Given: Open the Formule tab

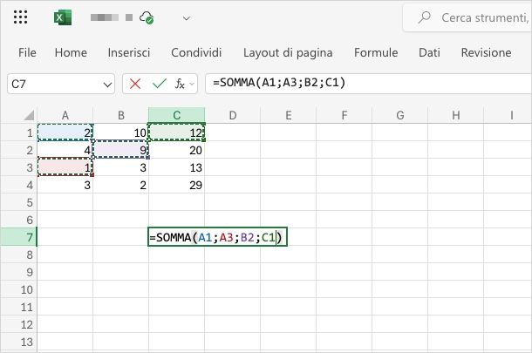Looking at the screenshot, I should pos(376,52).
